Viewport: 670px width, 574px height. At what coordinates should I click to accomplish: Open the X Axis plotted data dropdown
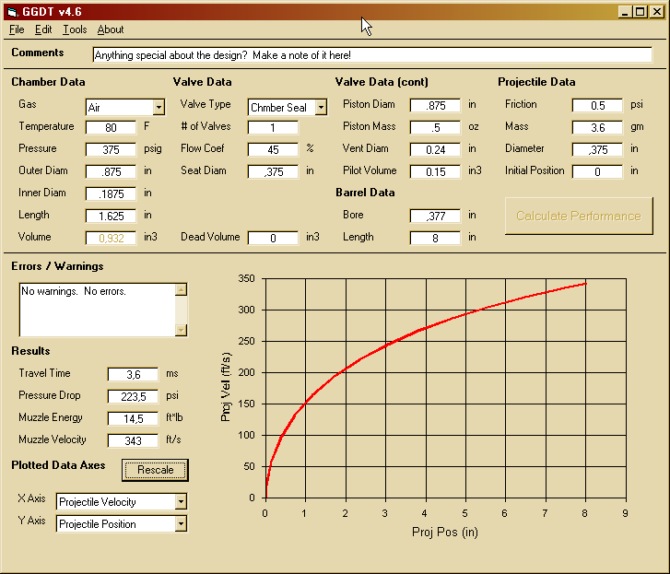(x=181, y=502)
